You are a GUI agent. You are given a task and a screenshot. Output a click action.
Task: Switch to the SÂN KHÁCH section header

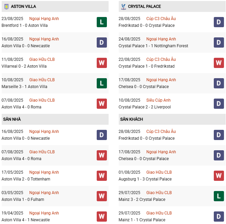click(x=131, y=119)
